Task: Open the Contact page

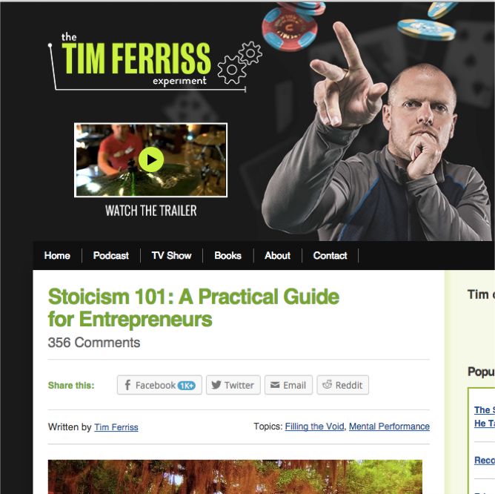Action: (330, 255)
